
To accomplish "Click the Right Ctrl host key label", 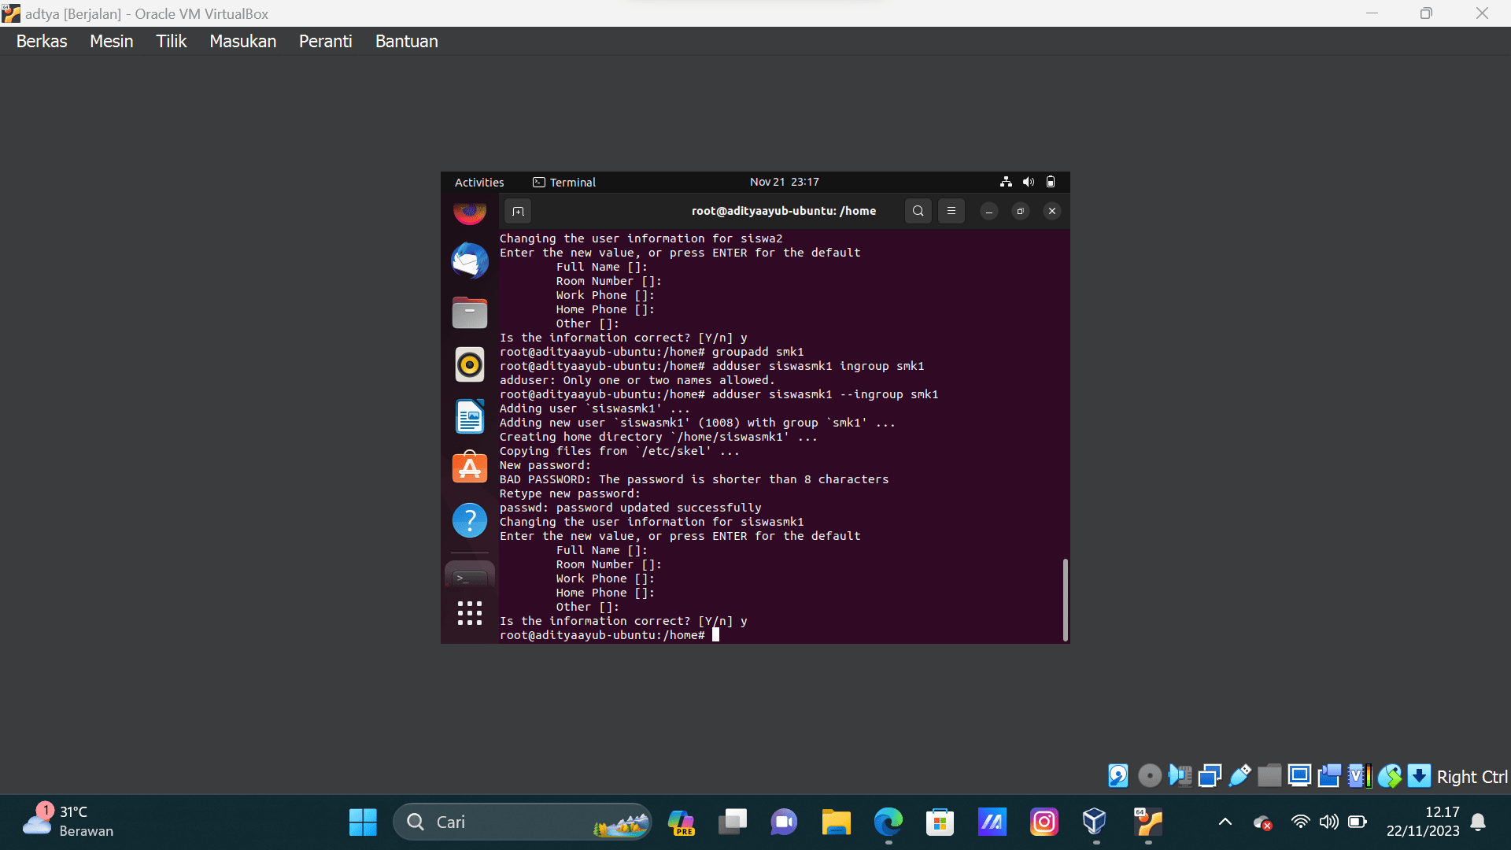I will [x=1472, y=777].
